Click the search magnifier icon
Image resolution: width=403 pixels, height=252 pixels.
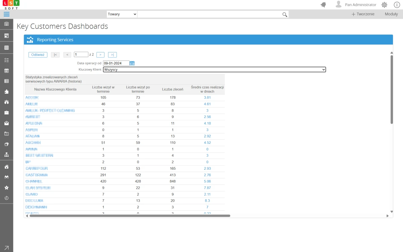(285, 14)
